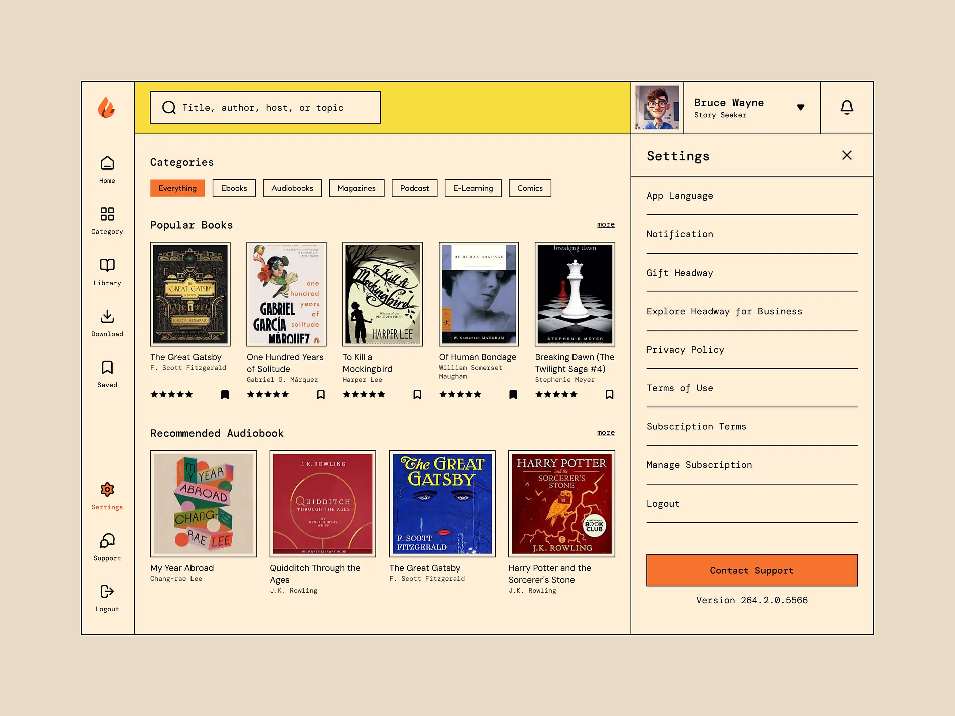Unsave The Great Gatsby popular book
This screenshot has height=716, width=955.
point(225,395)
